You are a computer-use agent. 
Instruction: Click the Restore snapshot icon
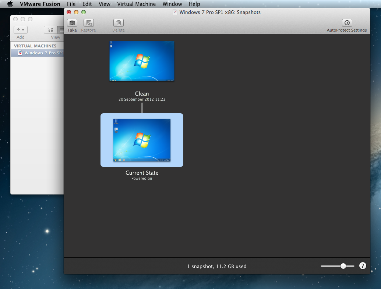(x=88, y=23)
